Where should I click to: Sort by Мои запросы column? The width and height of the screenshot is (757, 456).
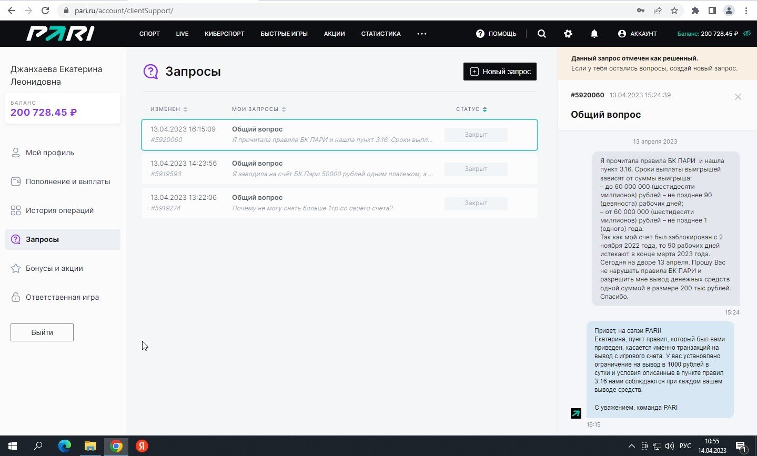pos(258,109)
